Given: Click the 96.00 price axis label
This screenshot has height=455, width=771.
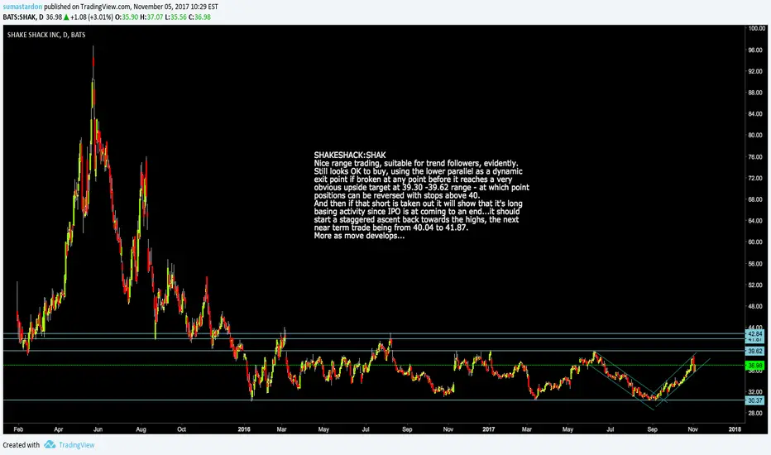Looking at the screenshot, I should 755,50.
